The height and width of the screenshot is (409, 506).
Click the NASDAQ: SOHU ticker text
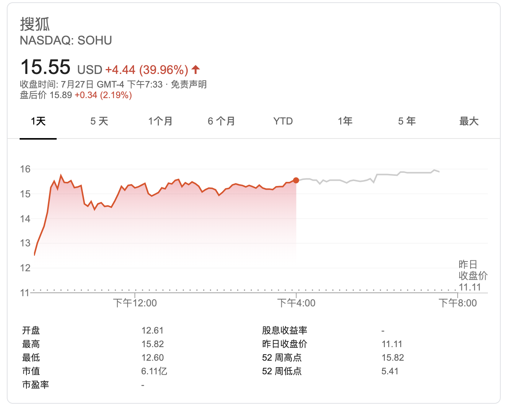tap(66, 40)
